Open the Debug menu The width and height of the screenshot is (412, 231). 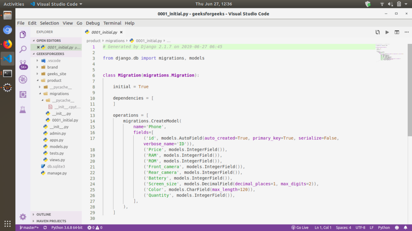(93, 23)
